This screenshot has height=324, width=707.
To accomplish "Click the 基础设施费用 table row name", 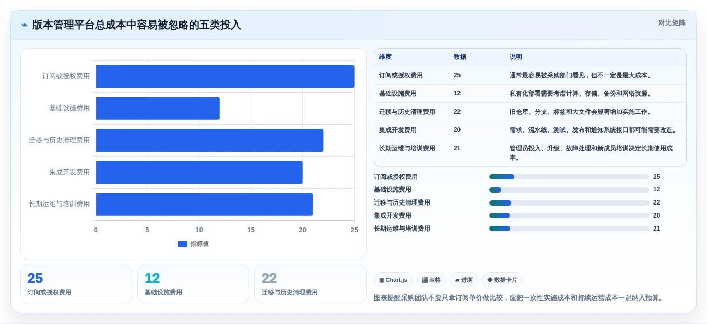I will pos(398,93).
